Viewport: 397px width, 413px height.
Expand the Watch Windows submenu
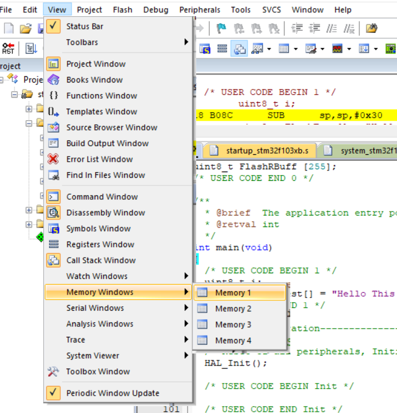click(118, 276)
